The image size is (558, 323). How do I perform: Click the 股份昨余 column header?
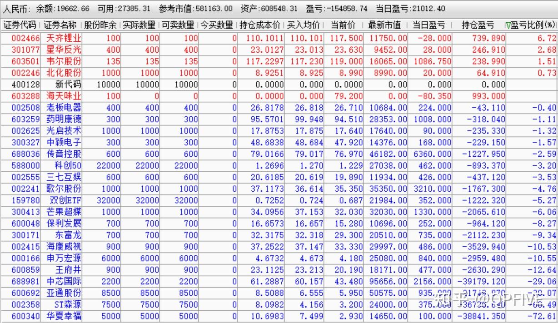(x=100, y=25)
